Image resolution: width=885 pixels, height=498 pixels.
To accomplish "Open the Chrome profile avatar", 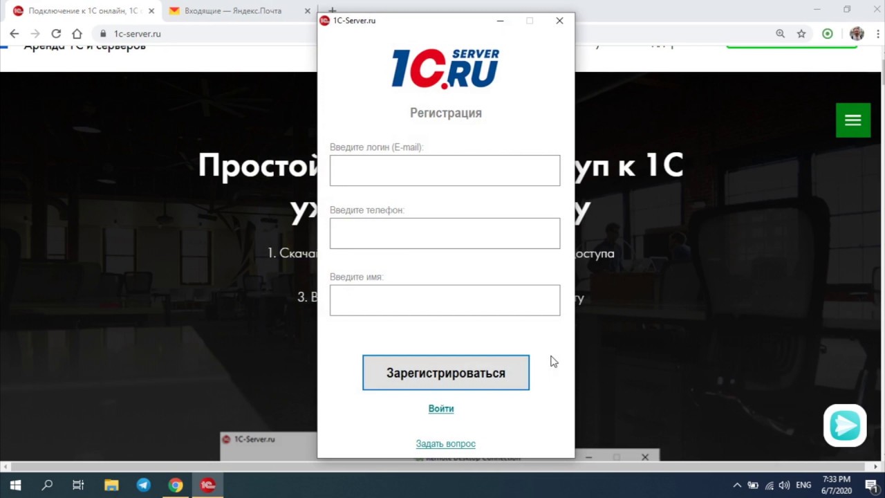I will point(857,33).
